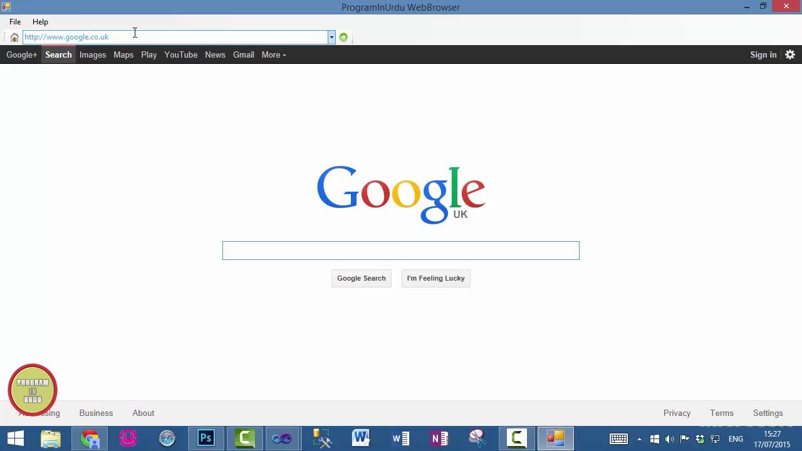Open the Camtasia Recorder taskbar icon
This screenshot has width=802, height=451.
pos(517,438)
